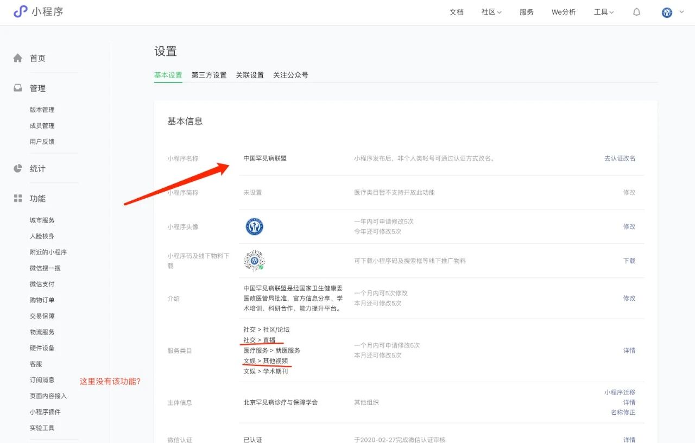Image resolution: width=695 pixels, height=443 pixels.
Task: Switch to the 关联设置 tab
Action: click(x=250, y=75)
